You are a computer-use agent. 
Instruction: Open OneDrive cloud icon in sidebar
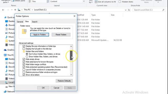[5, 50]
